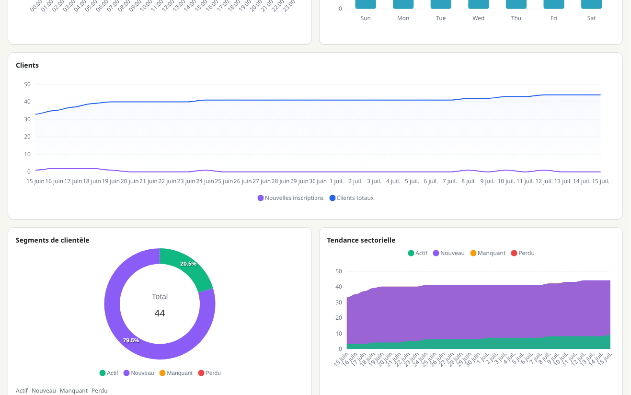The image size is (631, 395).
Task: Toggle Perdu in Segments de clientèle donut legend
Action: point(209,373)
